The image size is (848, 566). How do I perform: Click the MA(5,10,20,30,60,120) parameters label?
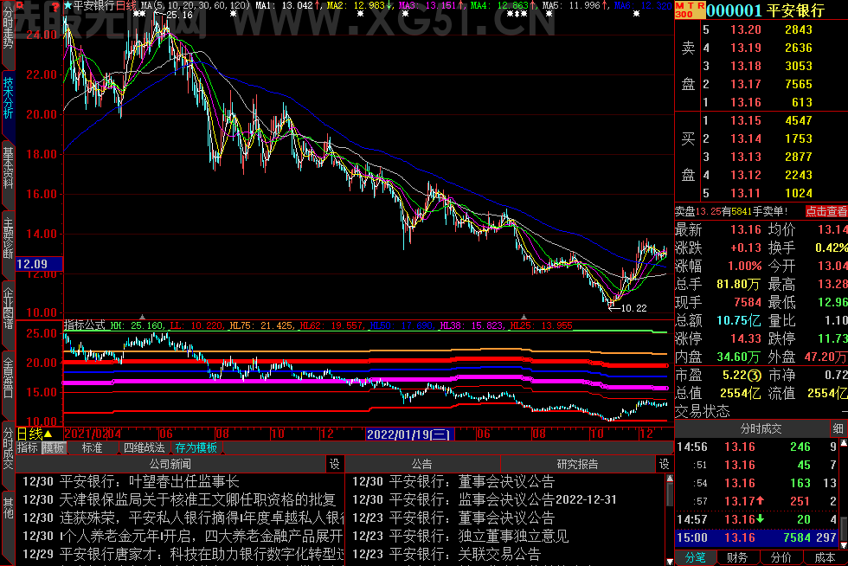[196, 5]
